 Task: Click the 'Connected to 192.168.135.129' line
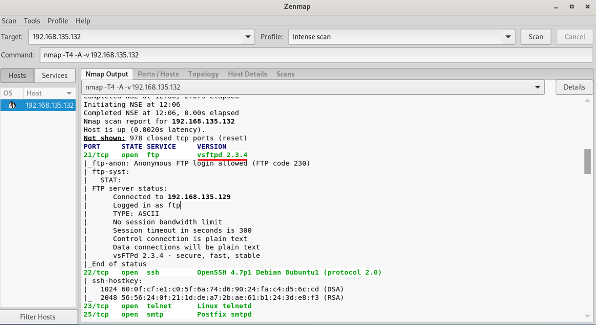click(x=171, y=197)
